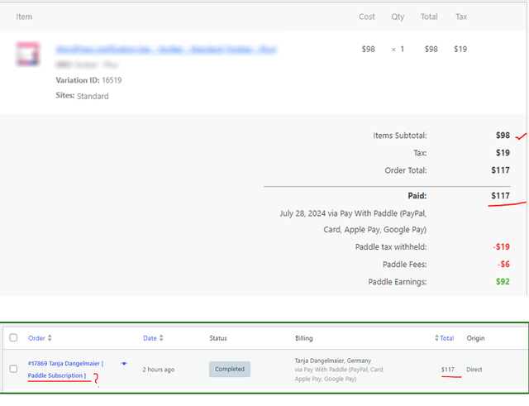Sort the list by the Date column
529x406 pixels.
pyautogui.click(x=150, y=338)
